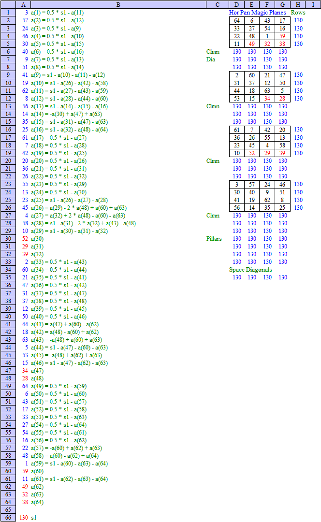Click cell 55 in third magic plane
Screen dimensions: 321x522
point(267,137)
